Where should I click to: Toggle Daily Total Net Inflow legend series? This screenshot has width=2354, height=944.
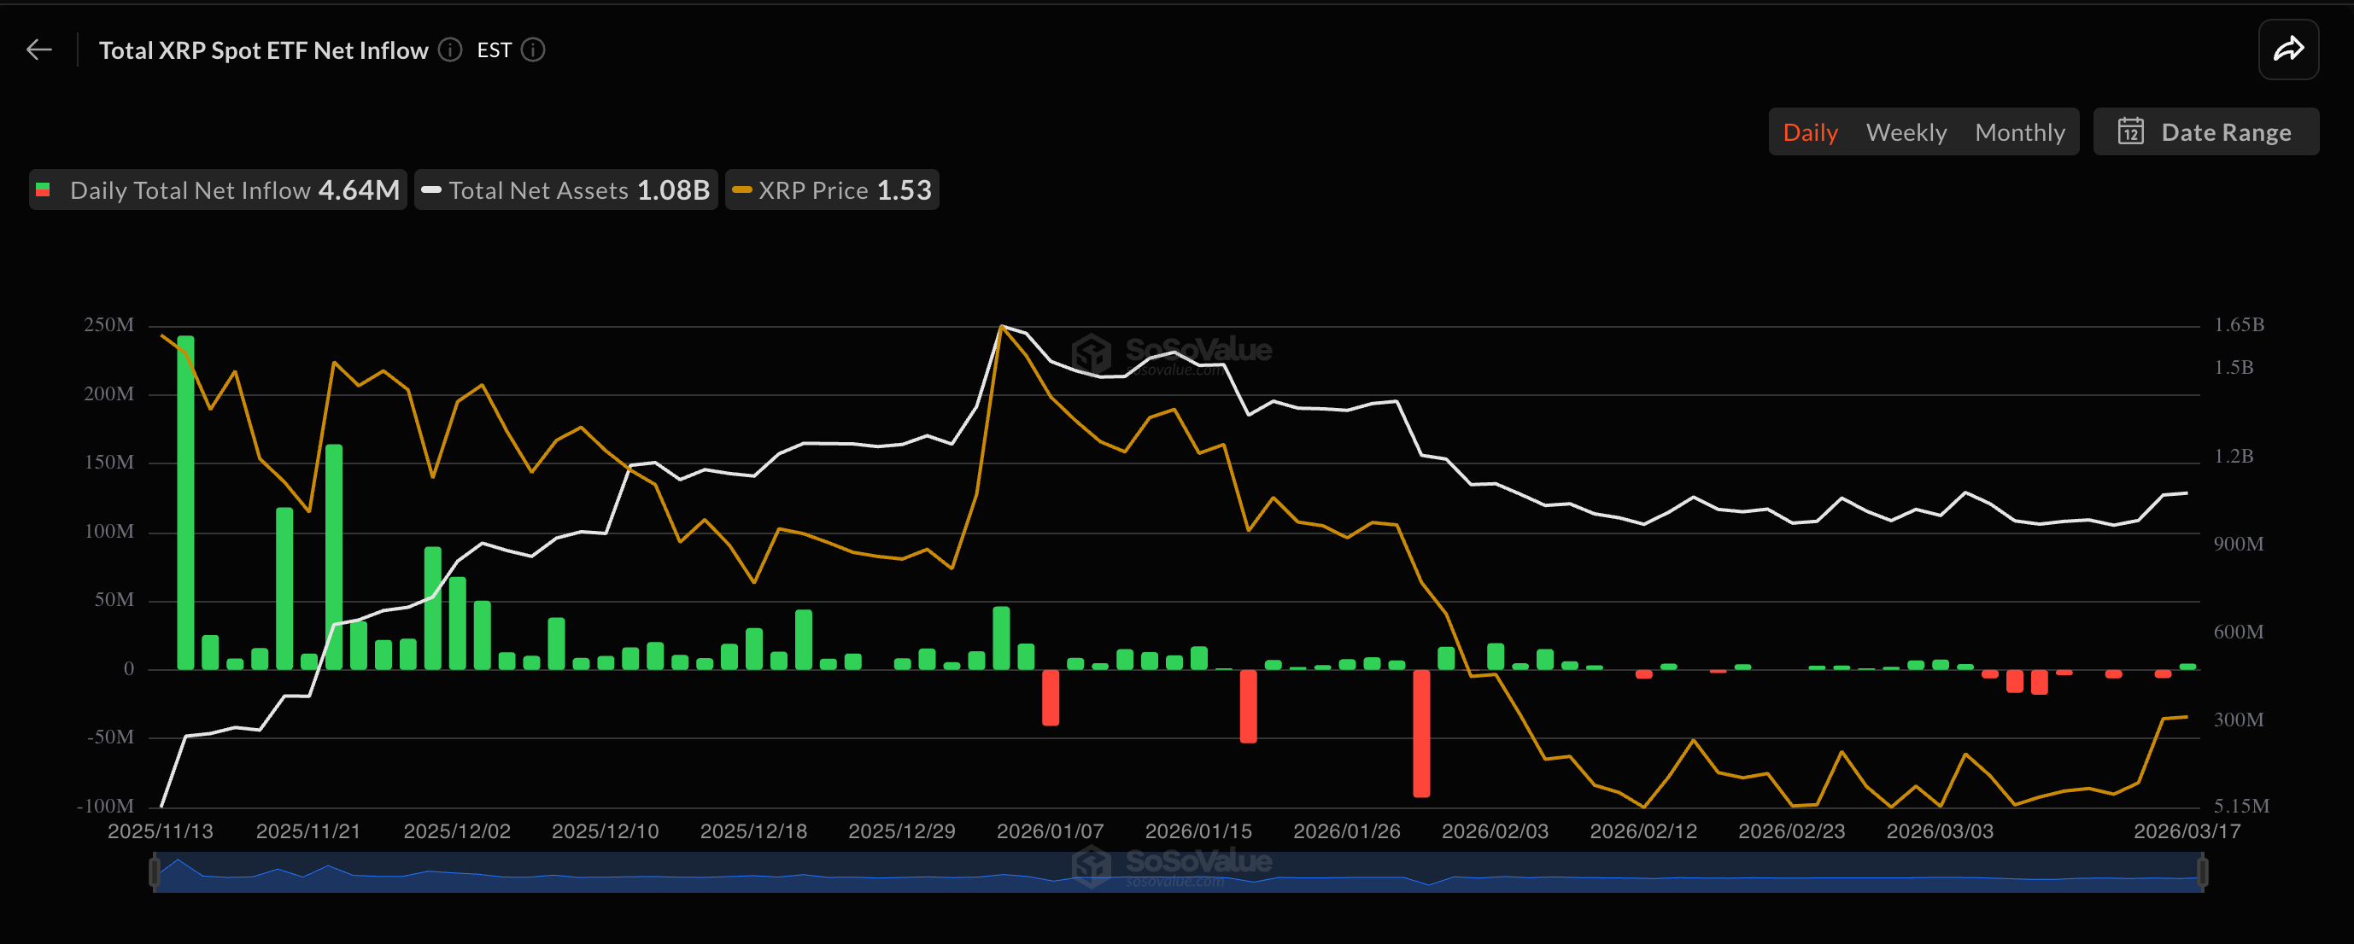(x=218, y=189)
